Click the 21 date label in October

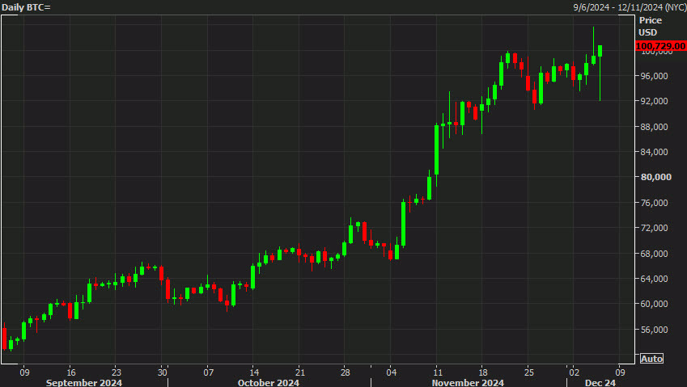299,372
